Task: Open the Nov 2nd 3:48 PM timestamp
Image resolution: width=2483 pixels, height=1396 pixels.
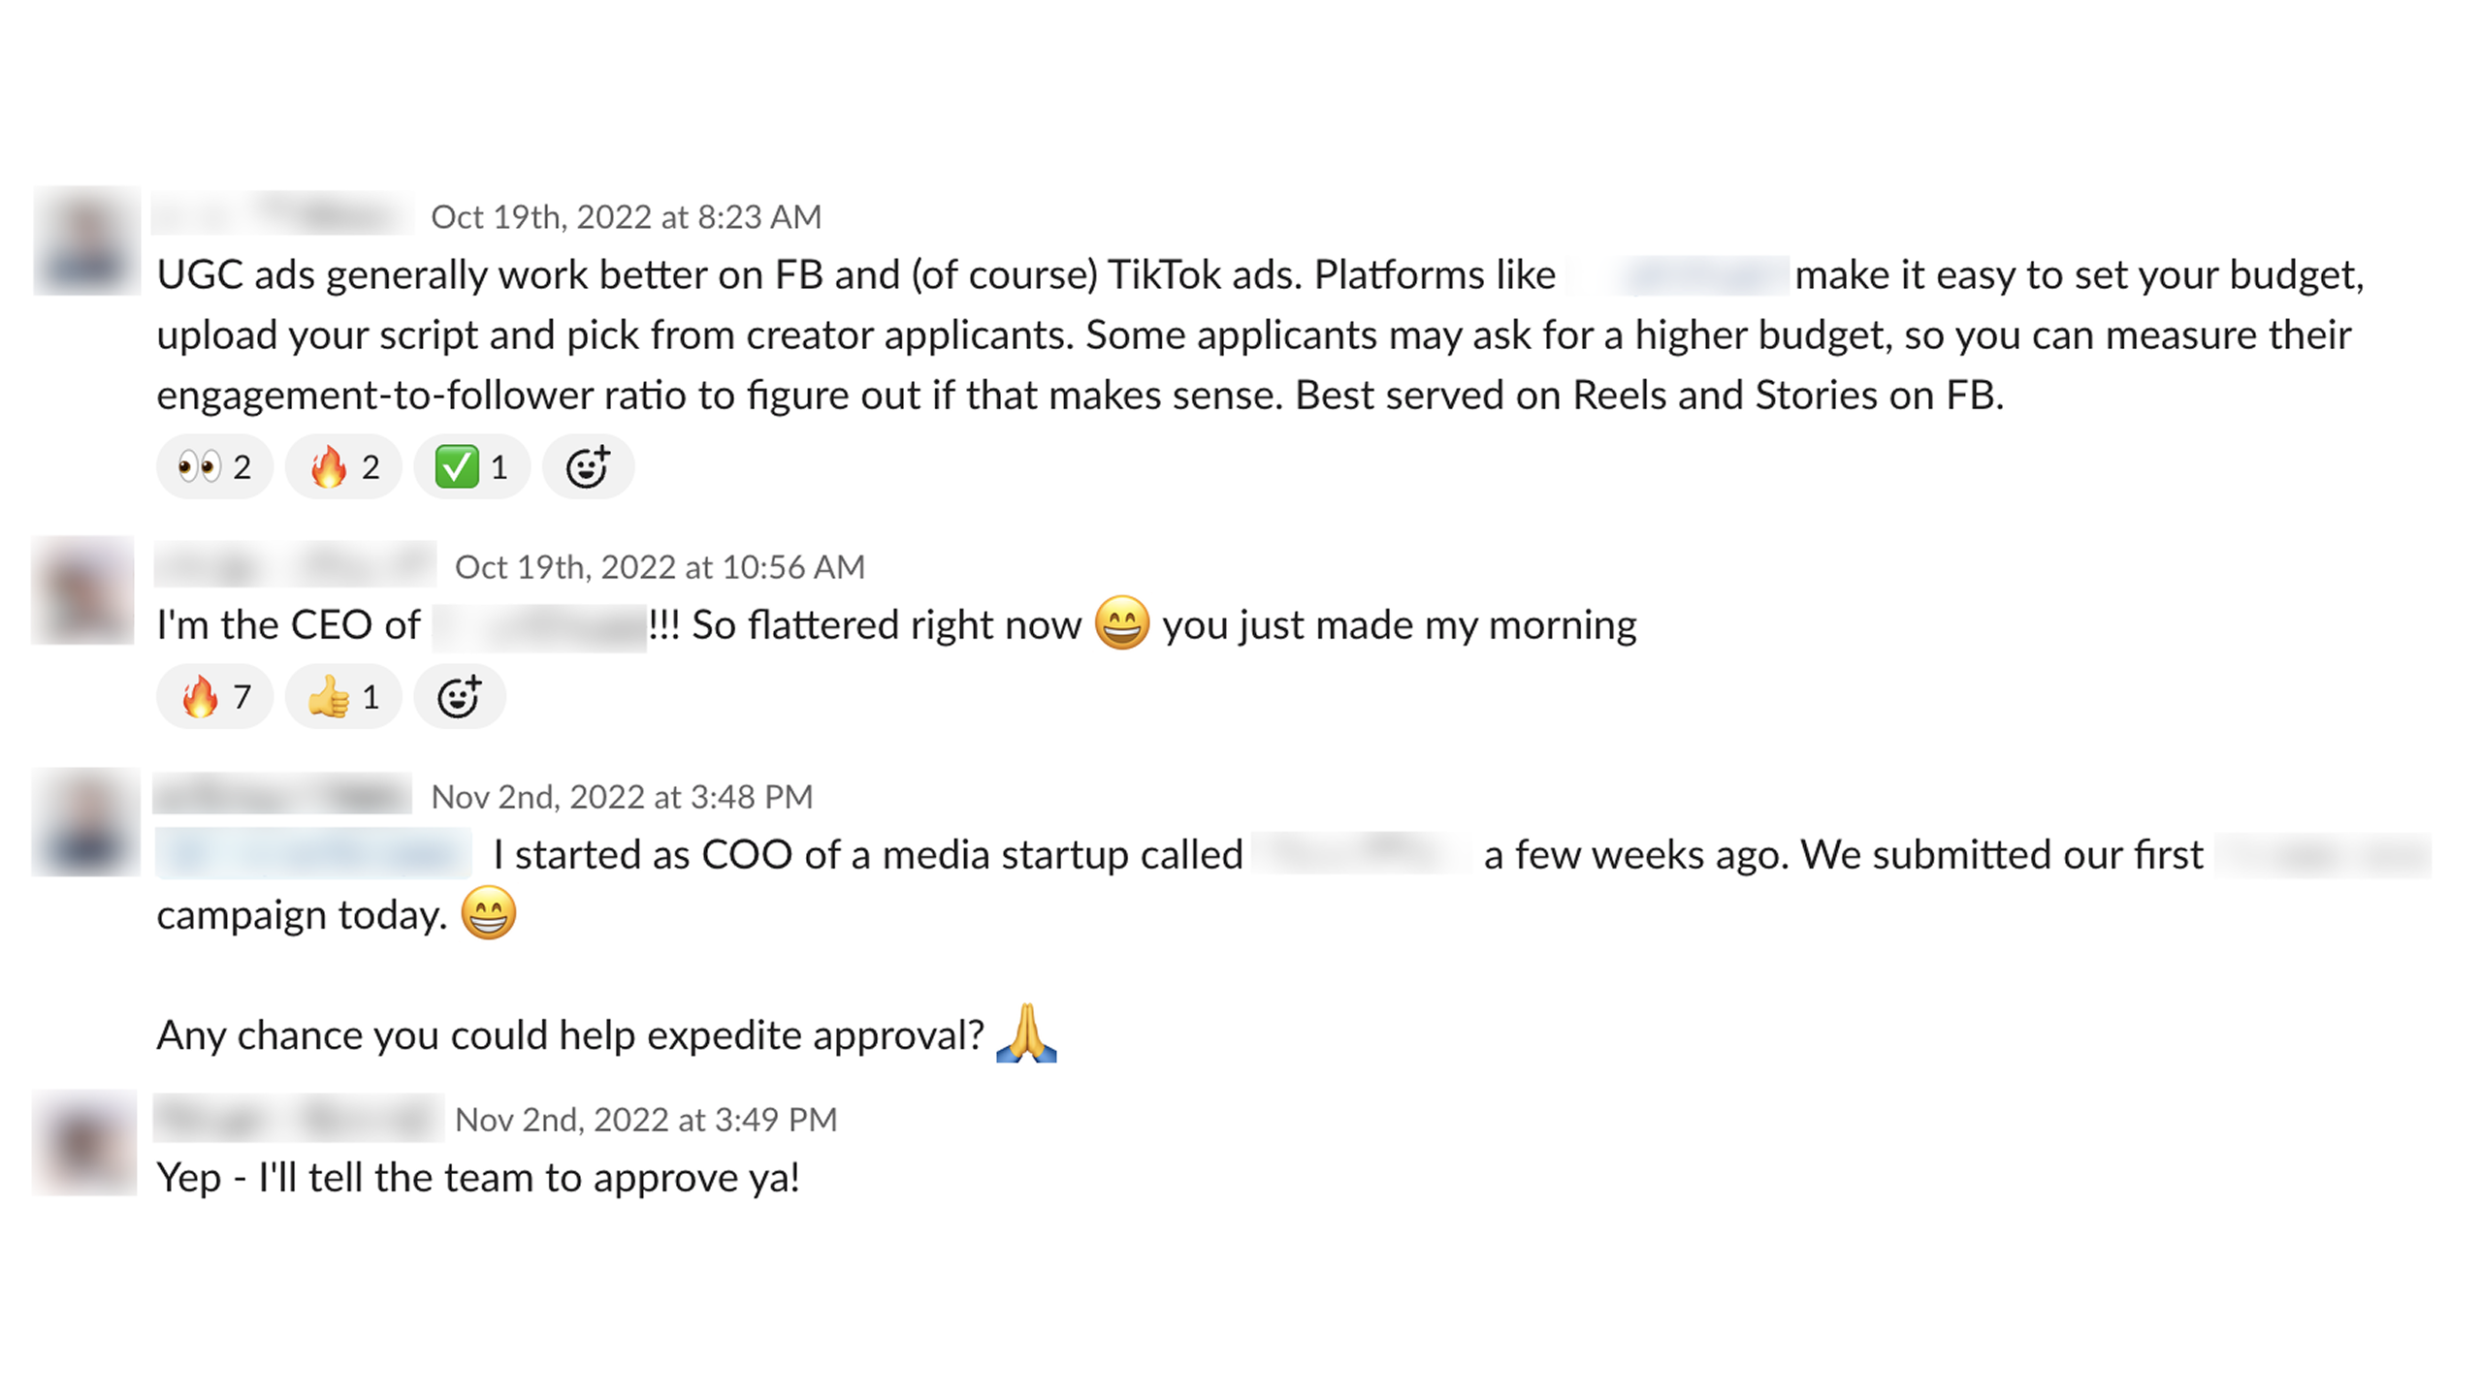Action: click(x=622, y=797)
